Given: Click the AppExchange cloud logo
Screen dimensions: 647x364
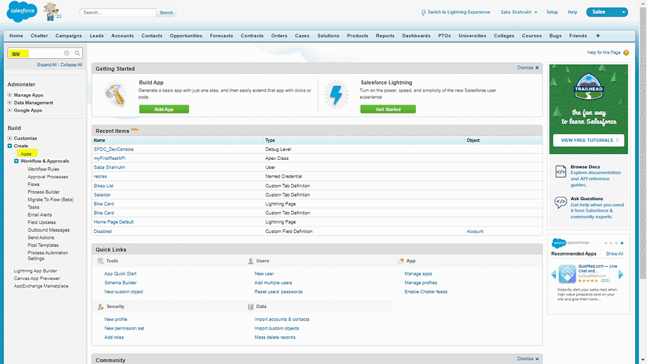Looking at the screenshot, I should pyautogui.click(x=559, y=243).
